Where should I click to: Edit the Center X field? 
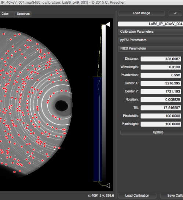tap(161, 83)
